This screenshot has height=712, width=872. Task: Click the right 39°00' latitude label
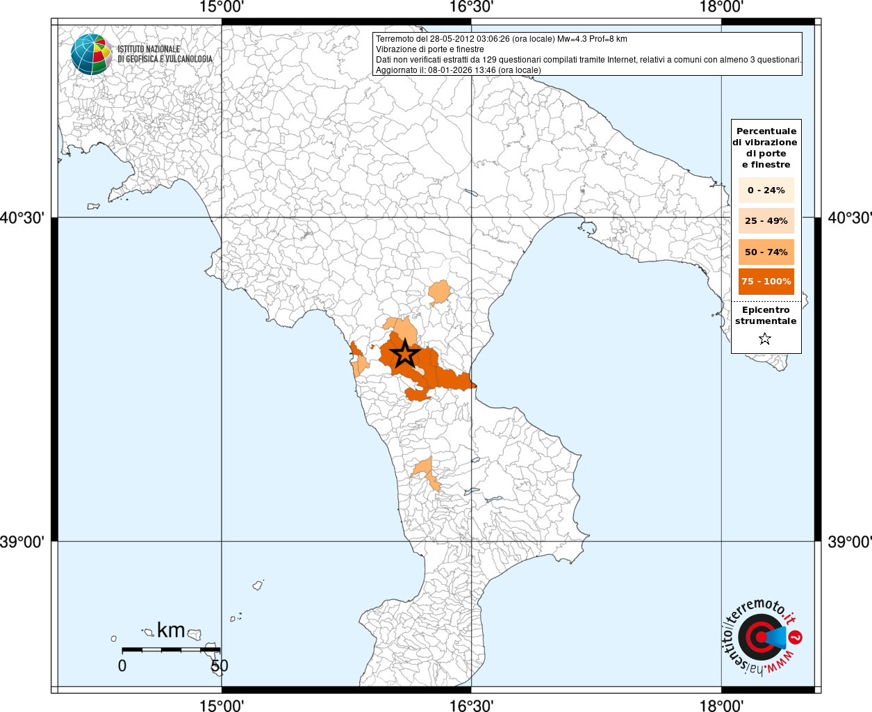(x=850, y=542)
